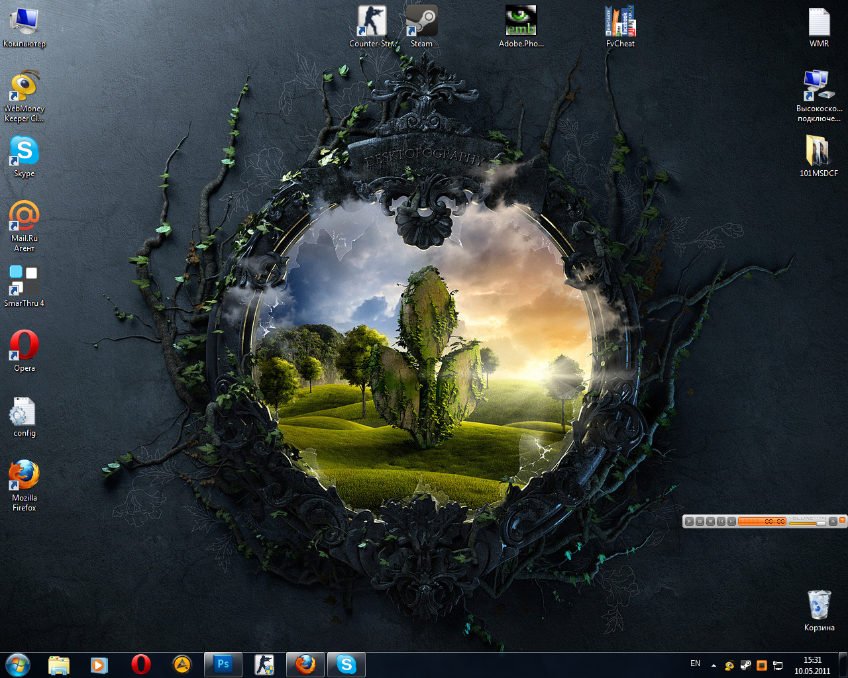Click the mini player time display
848x678 pixels.
(x=762, y=521)
